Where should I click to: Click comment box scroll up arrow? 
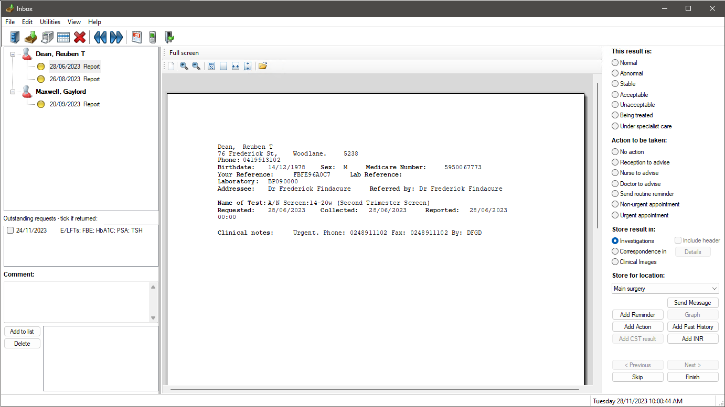tap(153, 287)
